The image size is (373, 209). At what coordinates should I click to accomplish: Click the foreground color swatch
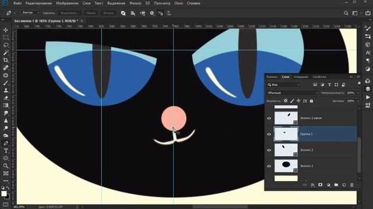4,193
